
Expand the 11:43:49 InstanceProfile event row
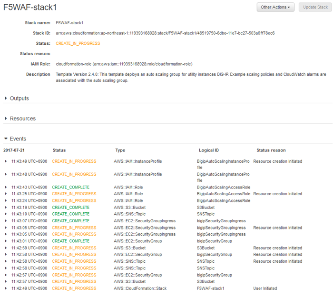pyautogui.click(x=6, y=161)
